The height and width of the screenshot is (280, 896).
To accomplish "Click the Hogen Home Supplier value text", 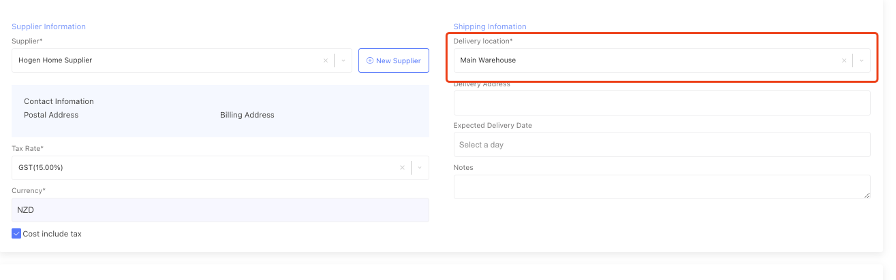I will [x=55, y=60].
